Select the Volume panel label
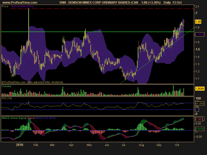Image resolution: width=207 pixels, height=155 pixels. point(6,86)
